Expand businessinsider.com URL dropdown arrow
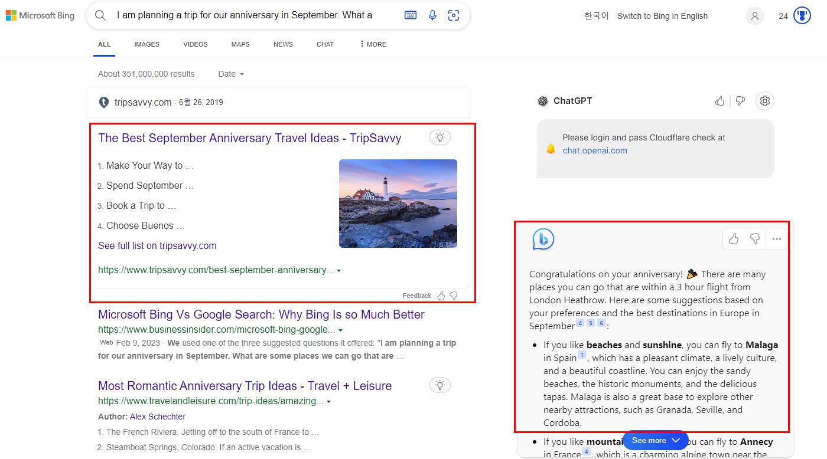Image resolution: width=827 pixels, height=459 pixels. pos(341,330)
